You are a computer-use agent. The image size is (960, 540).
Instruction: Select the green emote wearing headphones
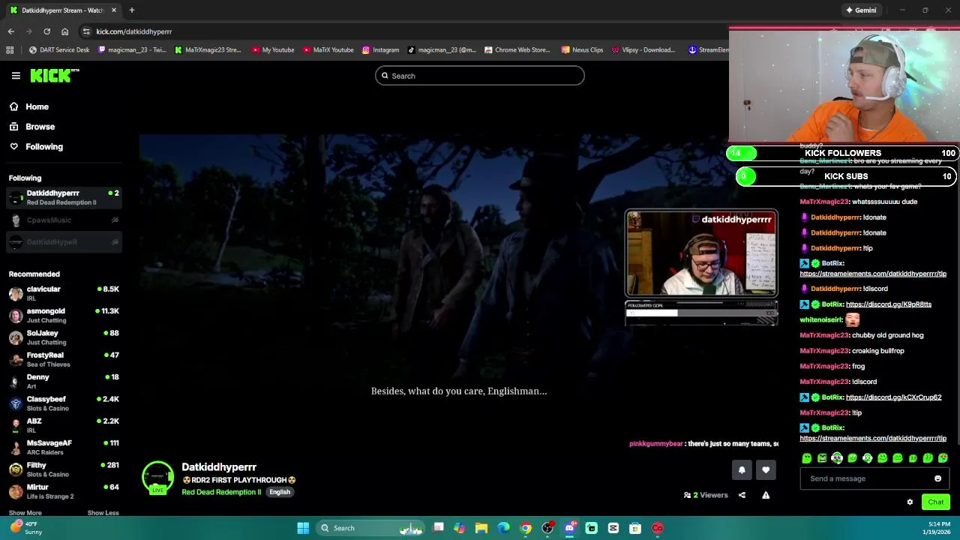837,458
